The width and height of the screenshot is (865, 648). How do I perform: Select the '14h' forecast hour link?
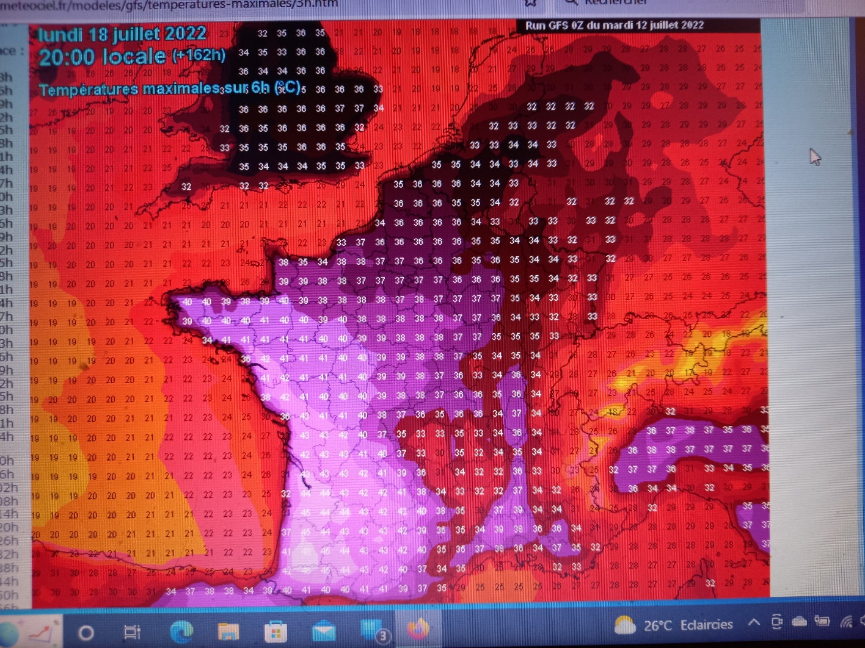(x=8, y=514)
